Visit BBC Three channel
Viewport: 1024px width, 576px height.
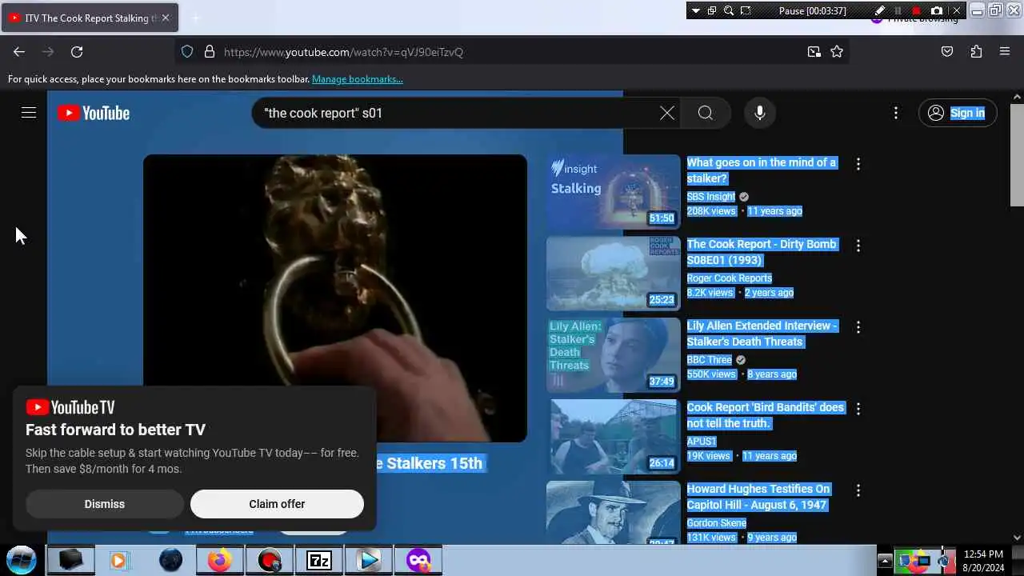point(709,360)
